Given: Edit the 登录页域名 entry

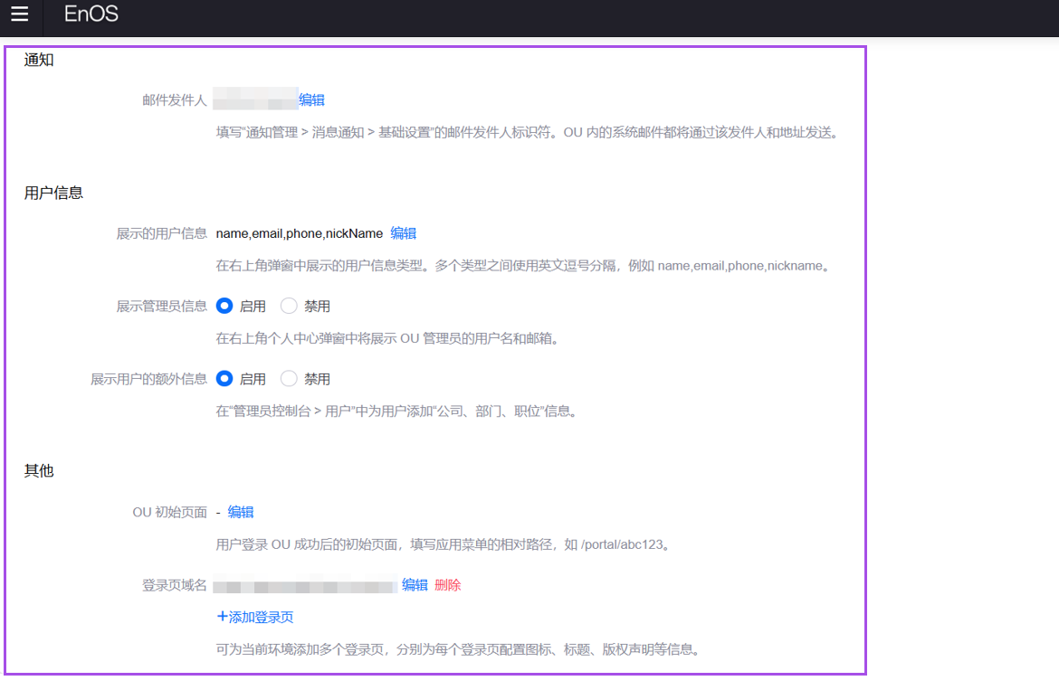Looking at the screenshot, I should coord(414,585).
